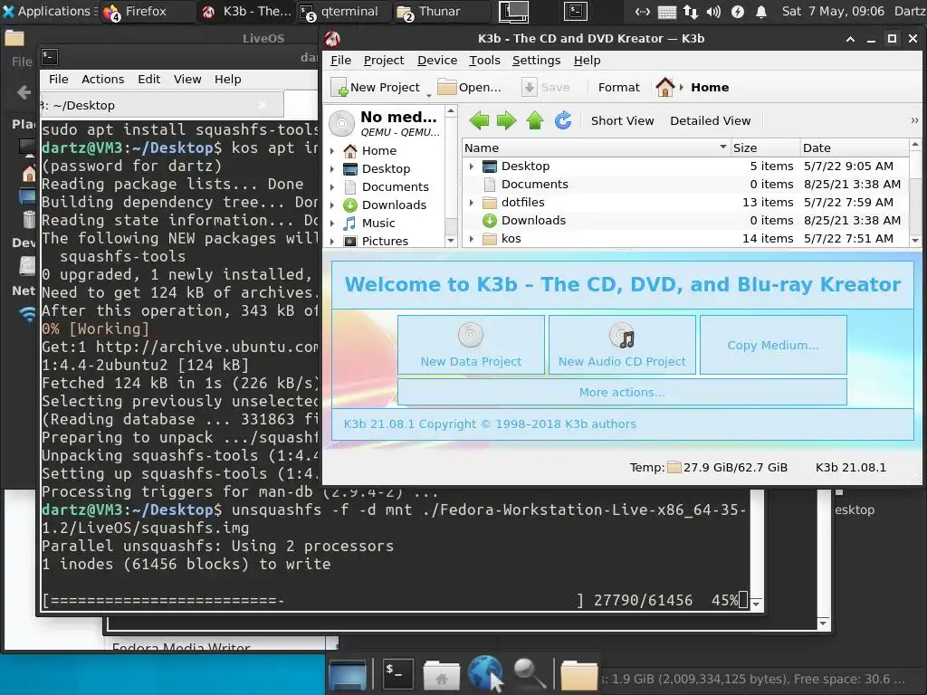Click the keyboard tray icon
Viewport: 927px width, 695px height.
point(666,11)
